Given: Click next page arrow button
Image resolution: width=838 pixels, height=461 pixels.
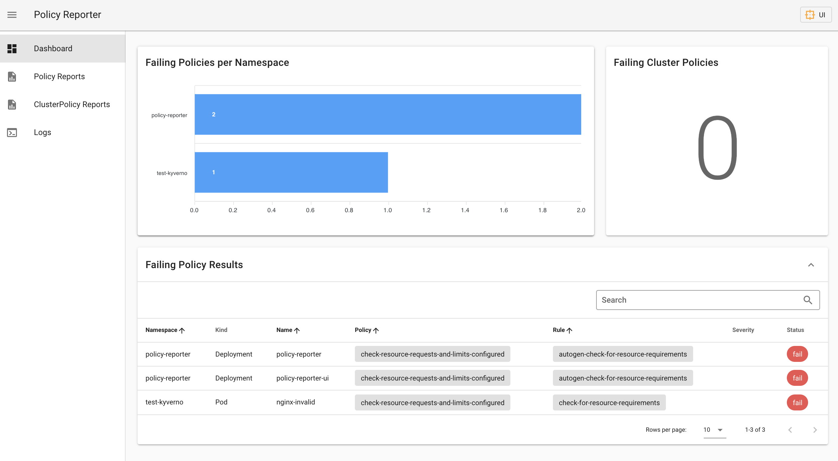Looking at the screenshot, I should click(815, 430).
